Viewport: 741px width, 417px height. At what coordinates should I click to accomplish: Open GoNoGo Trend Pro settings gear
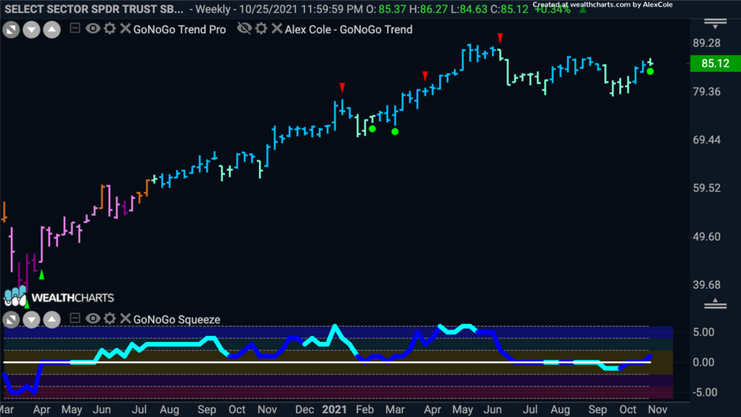point(110,29)
